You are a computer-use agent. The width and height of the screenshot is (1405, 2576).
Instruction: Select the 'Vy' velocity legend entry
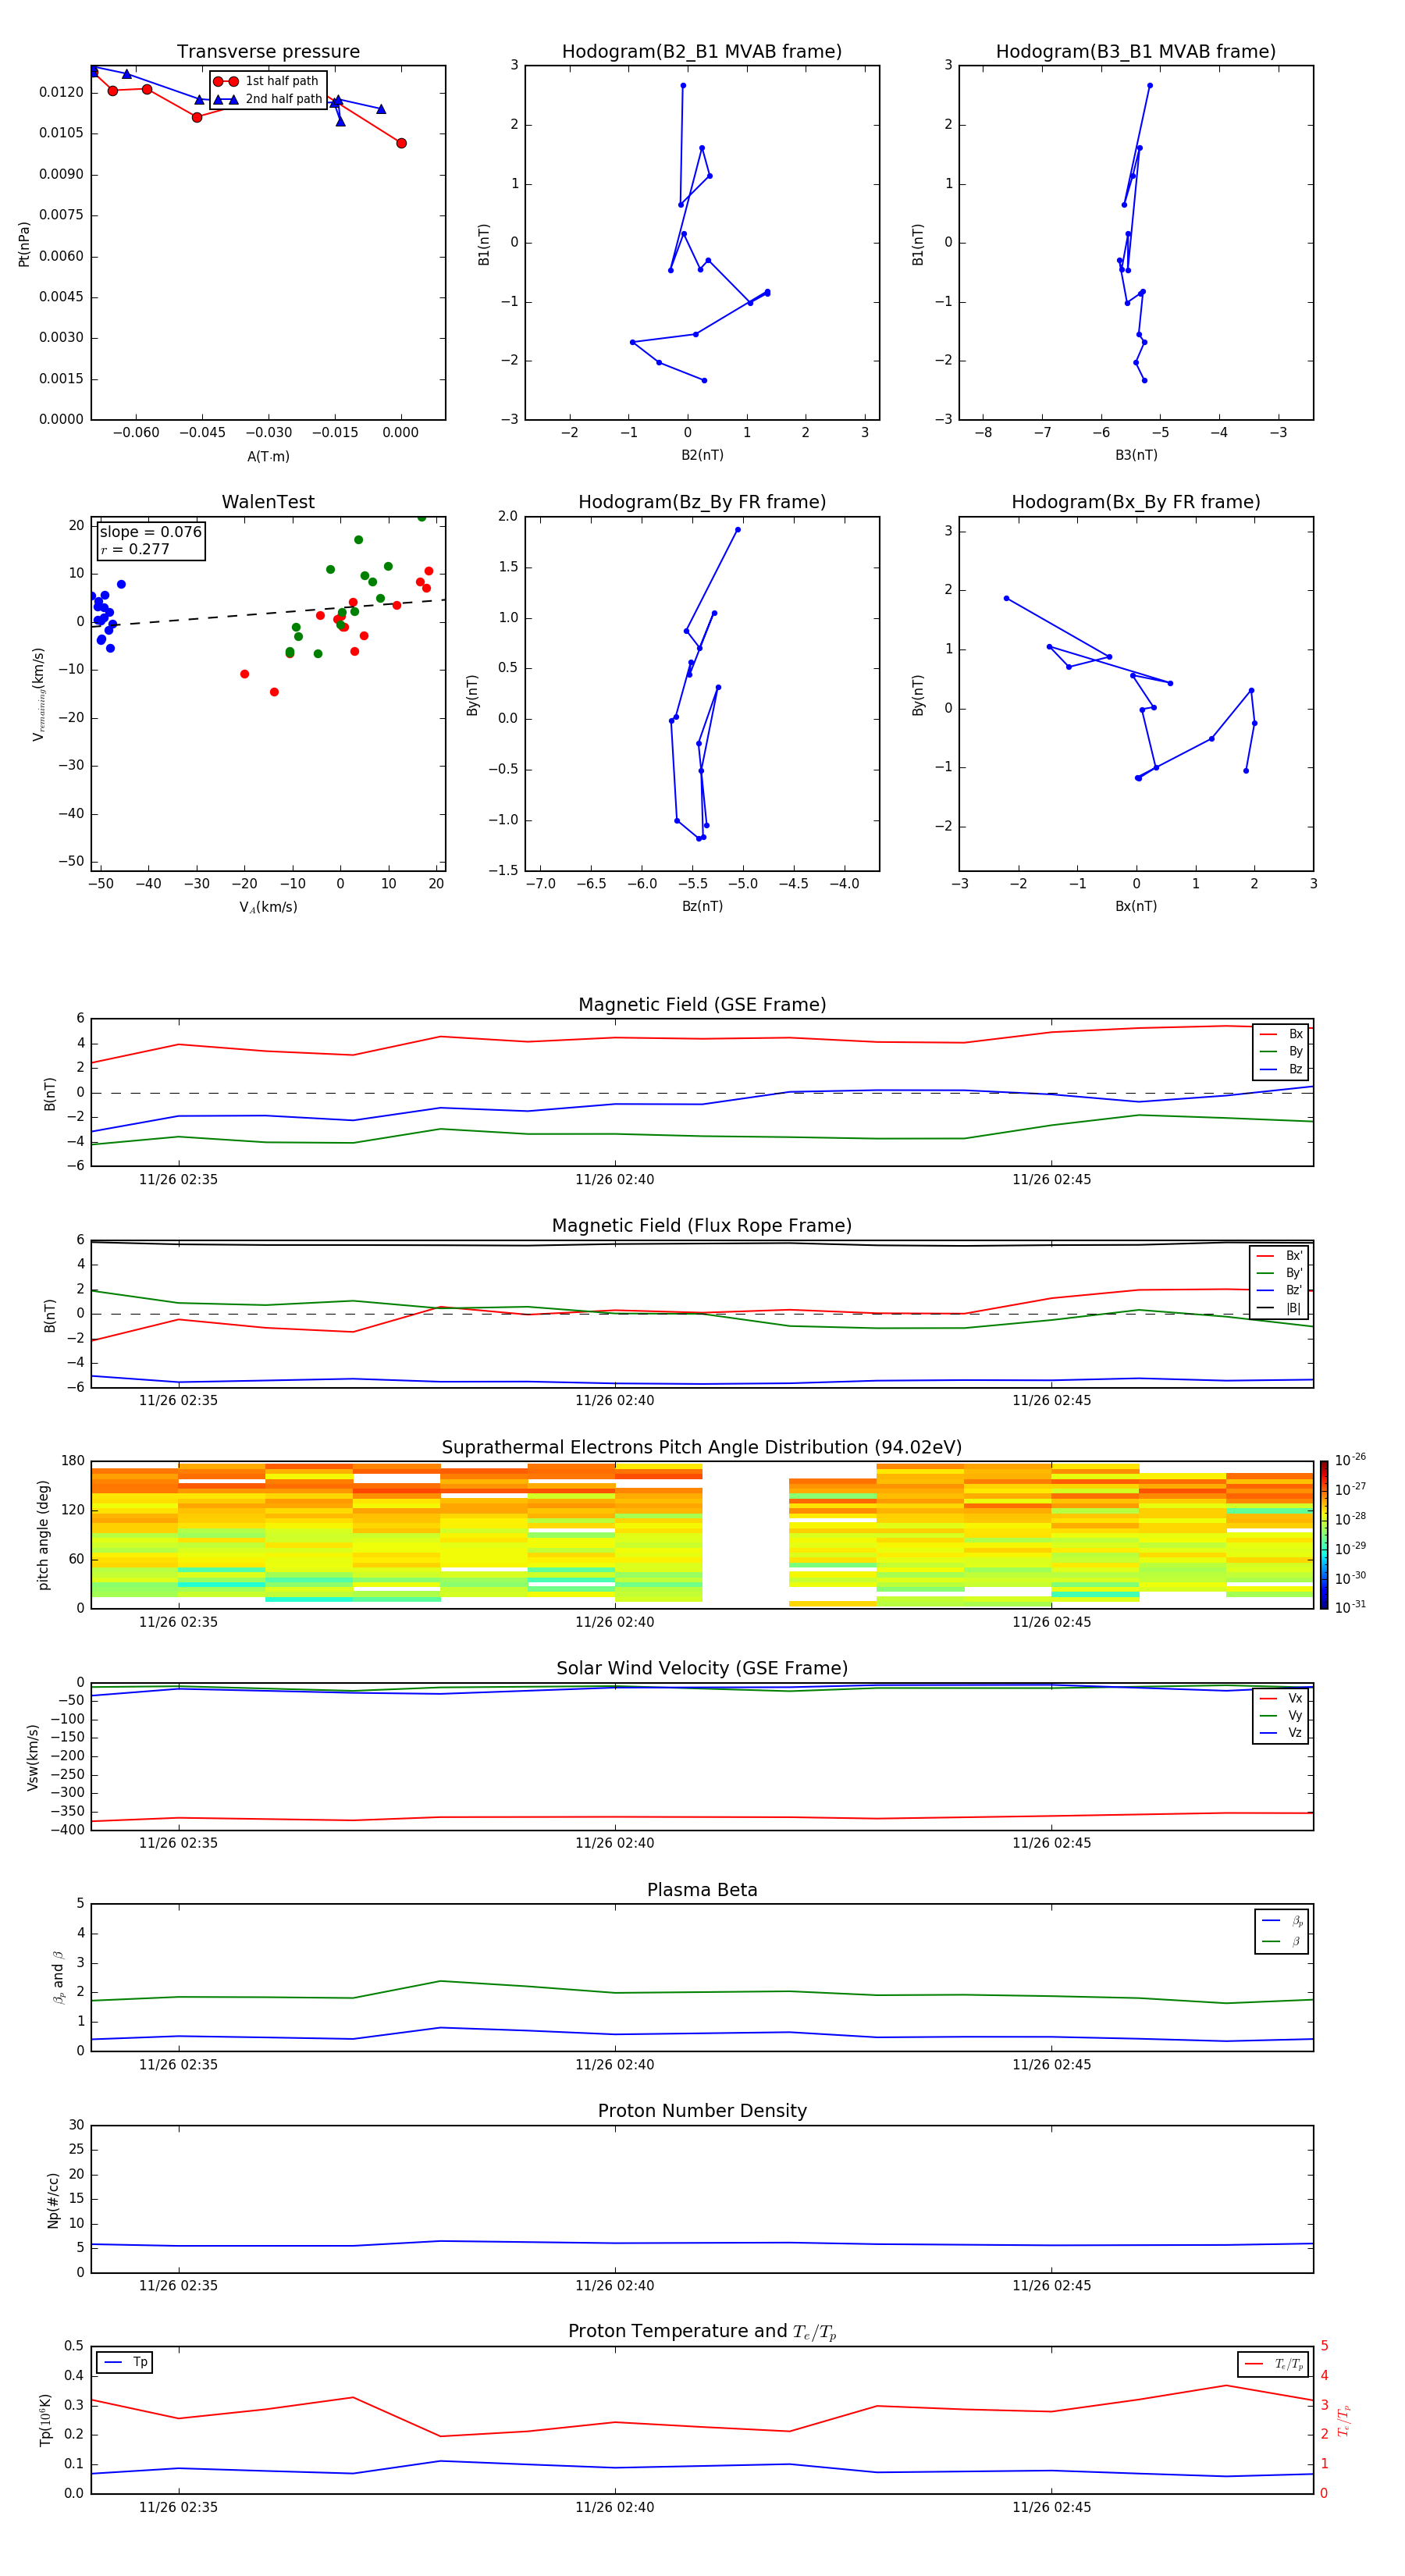click(1281, 1715)
